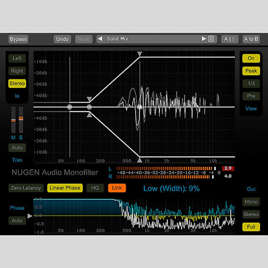Viewport: 268px width, 268px height.
Task: Toggle the A | B comparison
Action: point(230,39)
